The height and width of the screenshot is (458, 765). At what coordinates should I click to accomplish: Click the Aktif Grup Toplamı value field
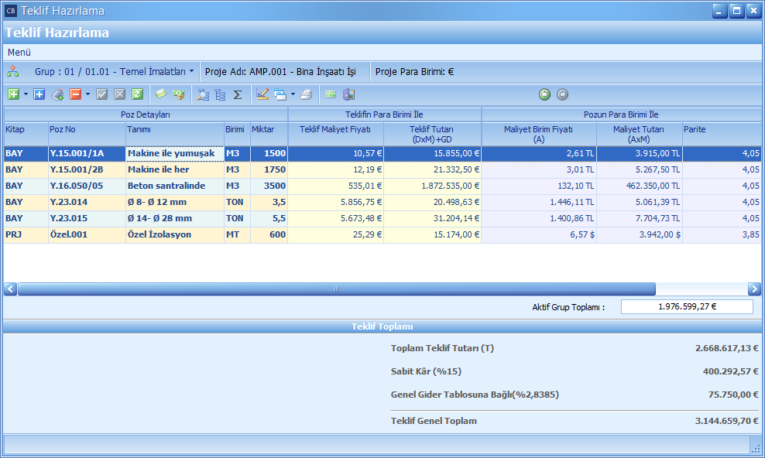pos(686,306)
